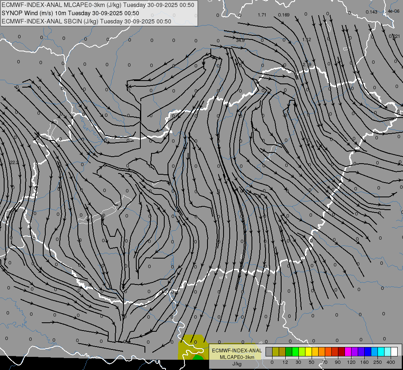
Task: Click the 1.71 value on the map
Action: click(x=262, y=15)
